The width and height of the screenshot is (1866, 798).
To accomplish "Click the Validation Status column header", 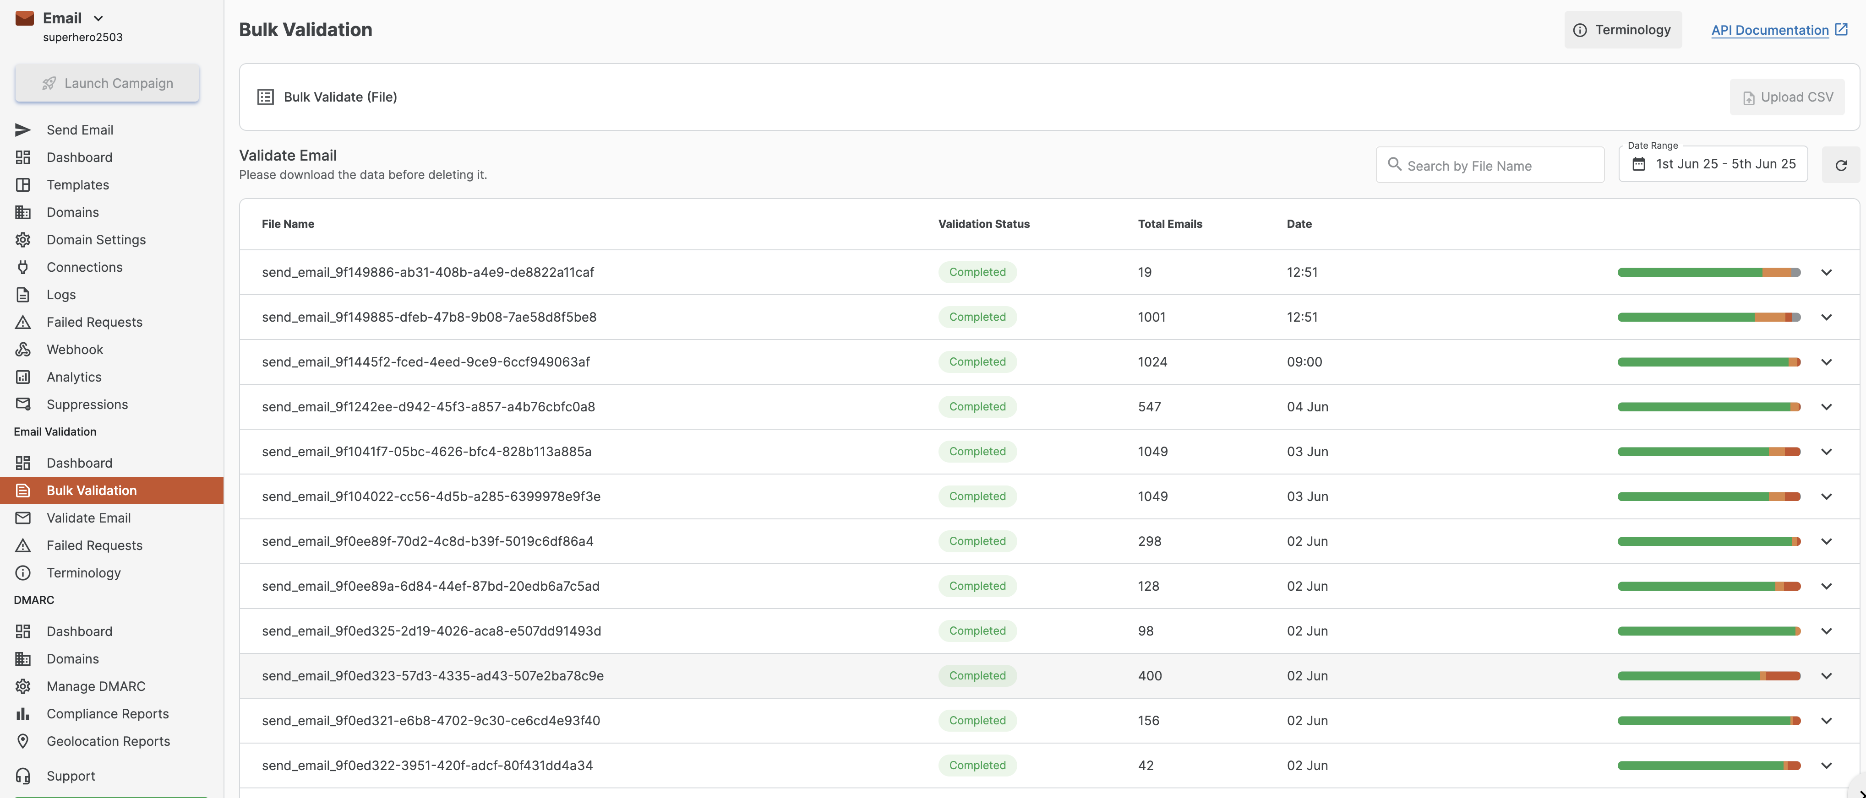I will pos(984,224).
